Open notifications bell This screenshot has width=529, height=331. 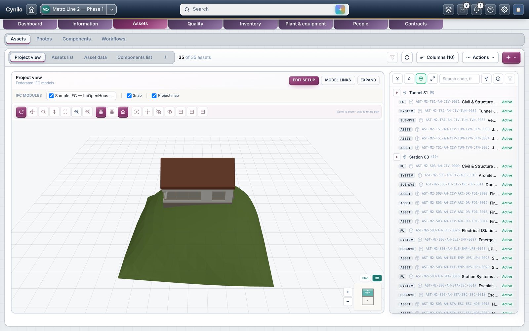[476, 10]
